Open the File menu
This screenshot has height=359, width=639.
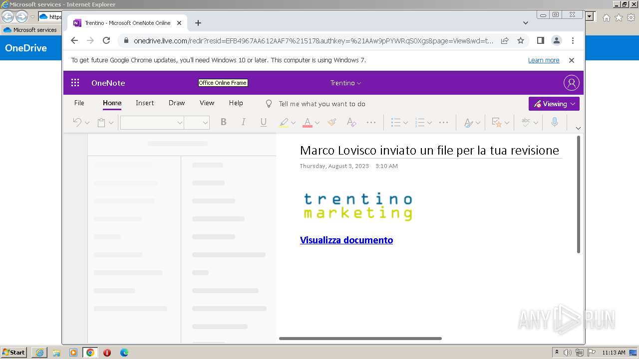(79, 103)
